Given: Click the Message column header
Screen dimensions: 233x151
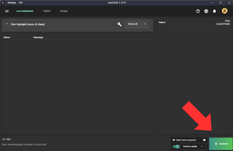Looking at the screenshot, I should pyautogui.click(x=38, y=37).
